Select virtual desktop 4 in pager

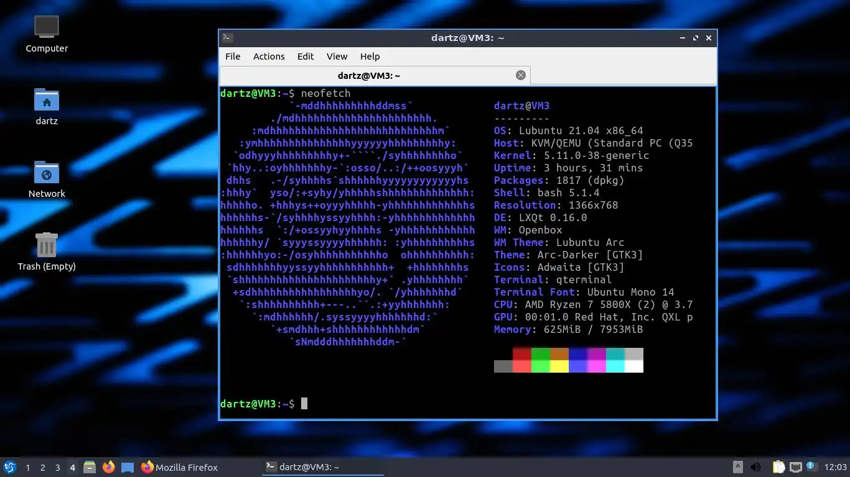point(73,468)
